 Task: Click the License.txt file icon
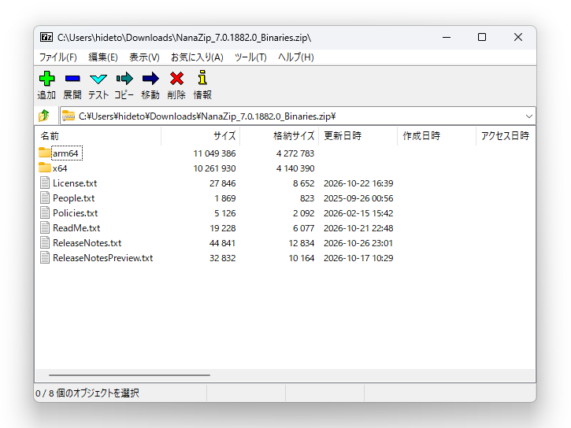coord(45,183)
